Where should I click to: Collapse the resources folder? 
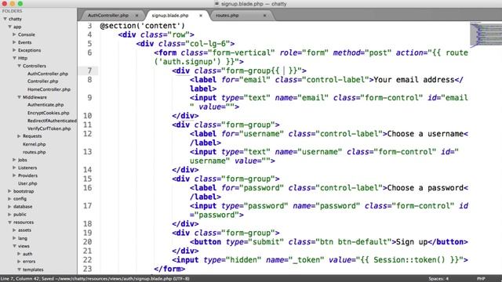tap(10, 222)
